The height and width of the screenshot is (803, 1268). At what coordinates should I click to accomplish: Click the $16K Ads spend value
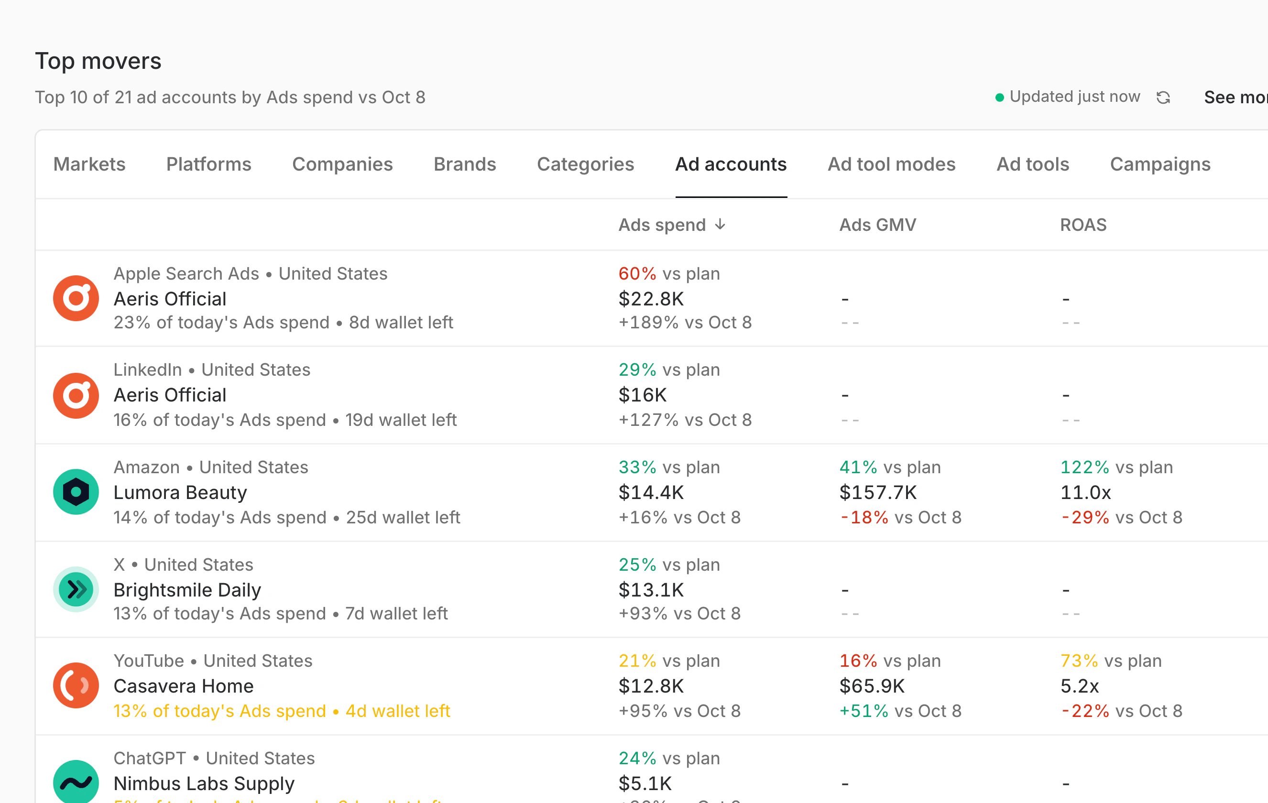[x=643, y=395]
